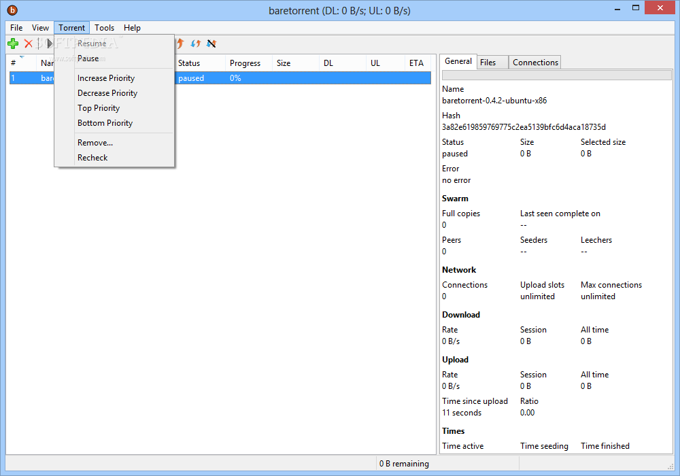The width and height of the screenshot is (680, 476).
Task: Sort by the DL column header
Action: [342, 63]
